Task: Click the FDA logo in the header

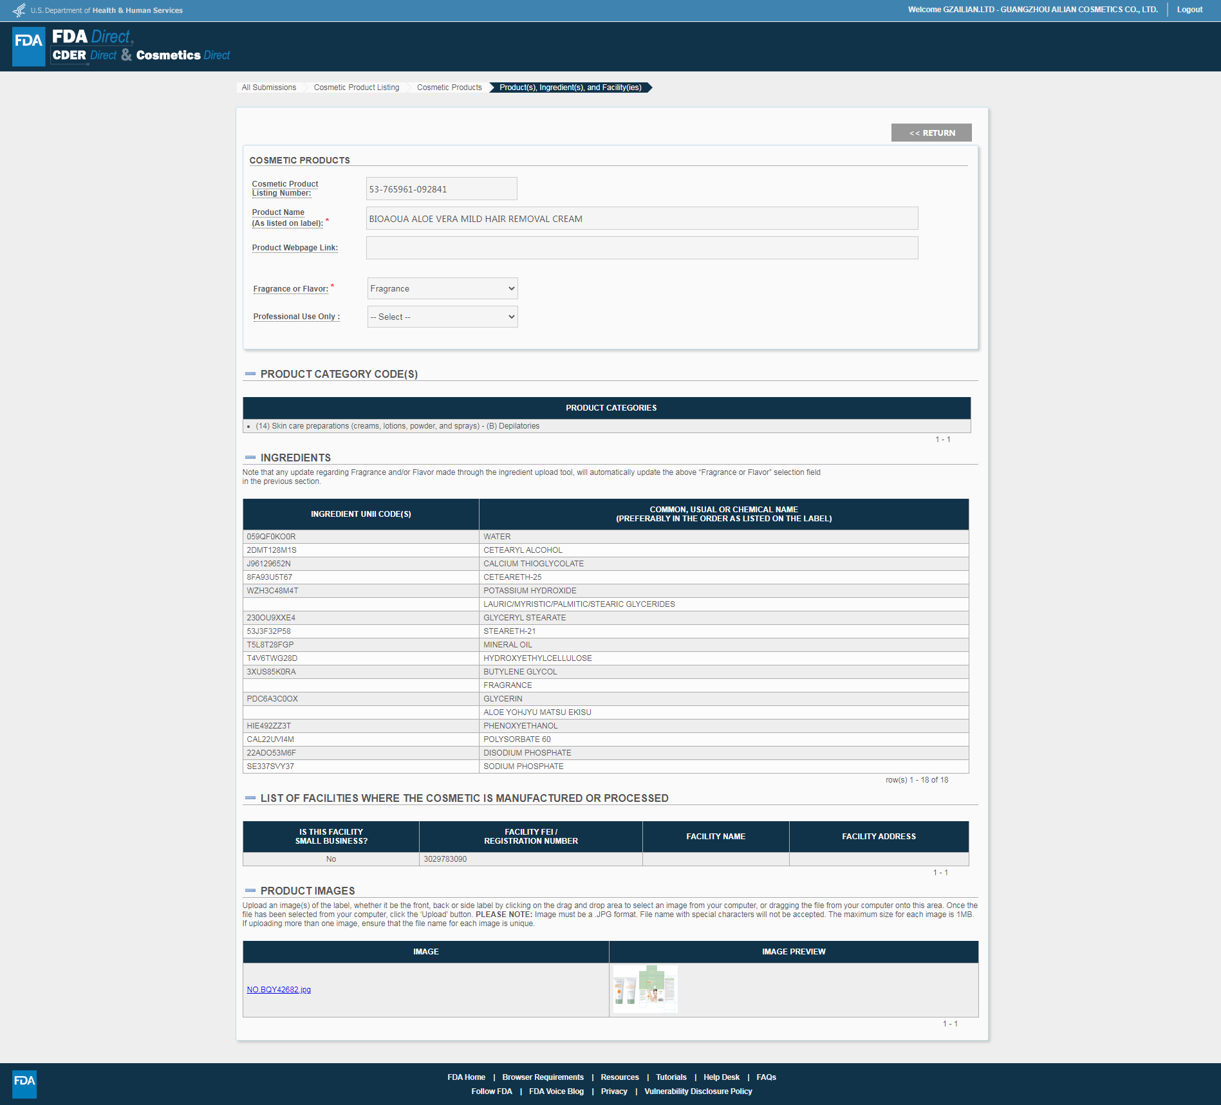Action: click(29, 46)
